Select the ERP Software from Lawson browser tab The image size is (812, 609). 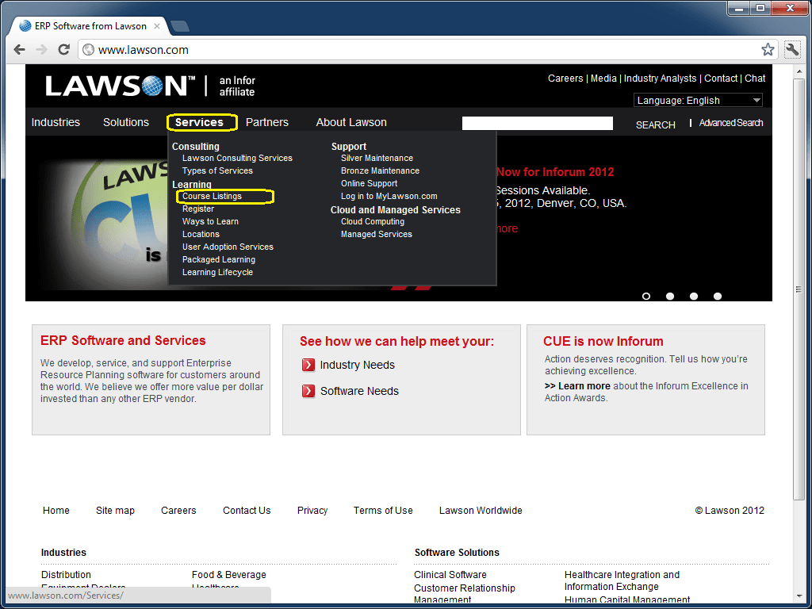(87, 25)
